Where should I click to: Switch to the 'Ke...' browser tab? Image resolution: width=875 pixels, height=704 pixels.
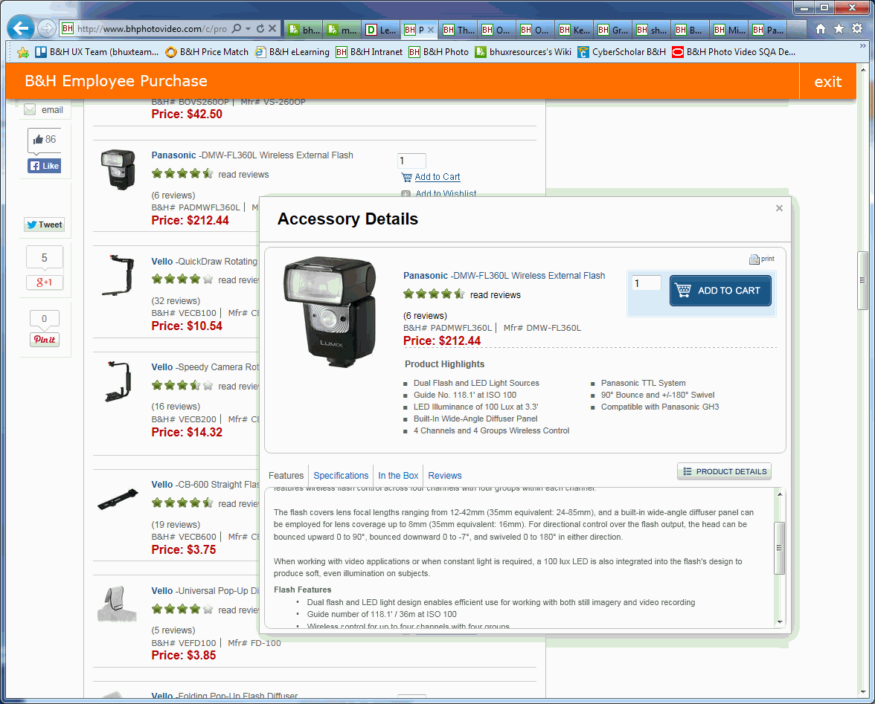click(x=574, y=30)
